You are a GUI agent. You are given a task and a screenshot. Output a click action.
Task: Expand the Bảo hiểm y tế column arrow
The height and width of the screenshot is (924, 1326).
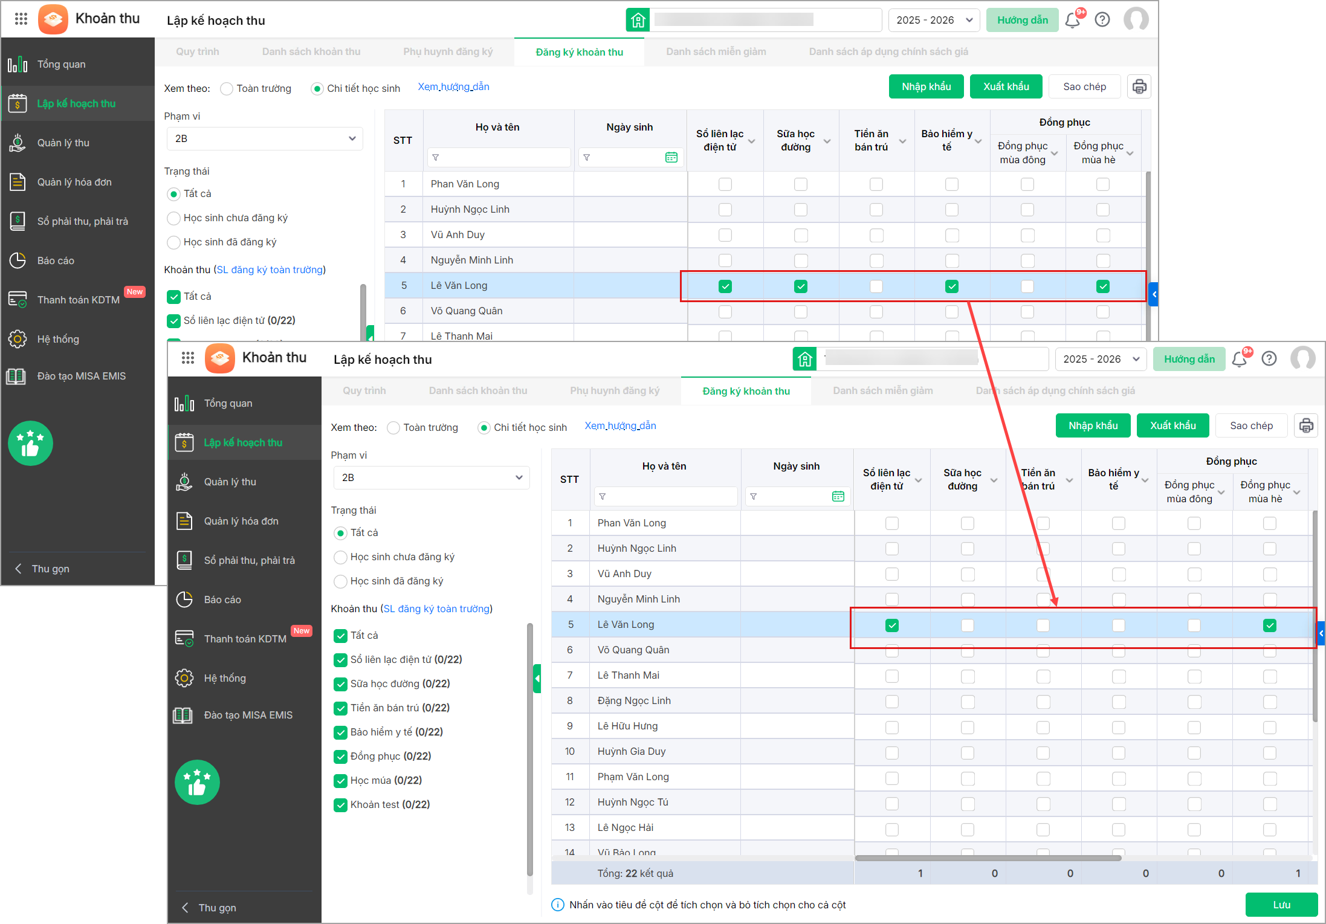[1145, 480]
